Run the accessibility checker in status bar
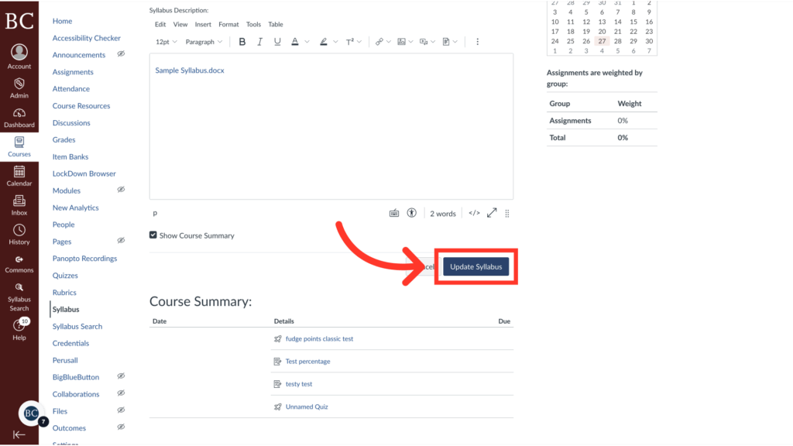Screen dimensions: 793x446 411,212
